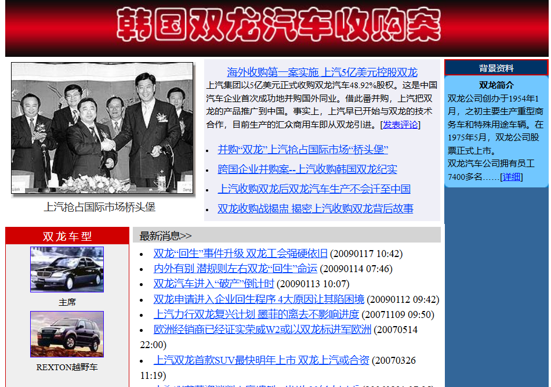Image resolution: width=551 pixels, height=387 pixels.
Task: Click the REXTON越野车 SUV thumbnail
Action: point(67,334)
